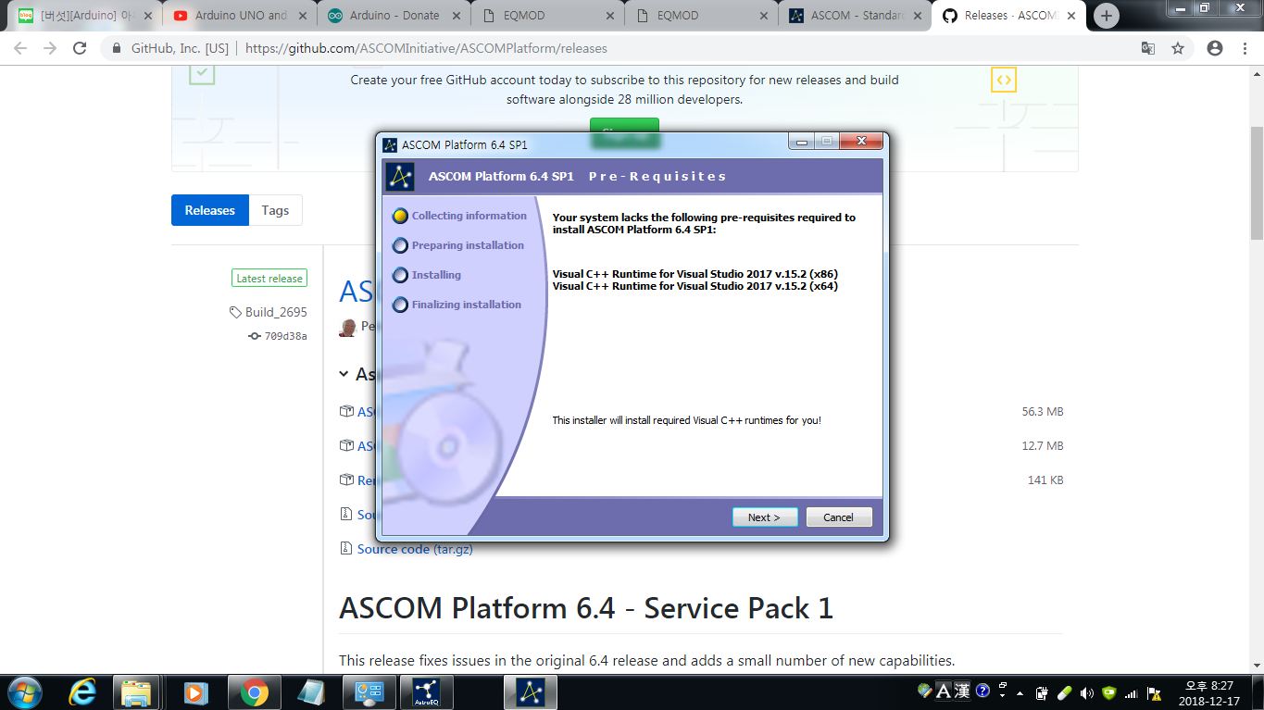Viewport: 1264px width, 710px height.
Task: Open Windows Explorer from taskbar
Action: click(x=136, y=691)
